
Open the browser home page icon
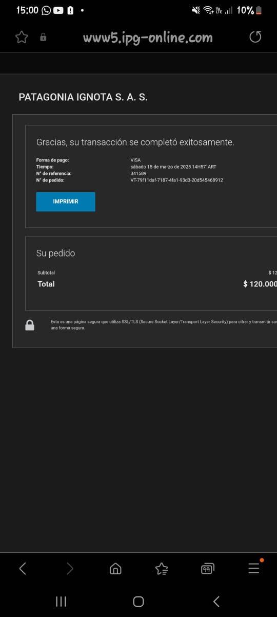(115, 568)
